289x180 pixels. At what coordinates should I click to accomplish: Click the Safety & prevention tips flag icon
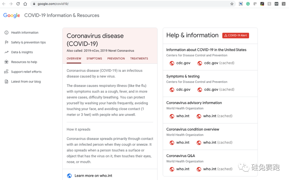click(x=6, y=42)
